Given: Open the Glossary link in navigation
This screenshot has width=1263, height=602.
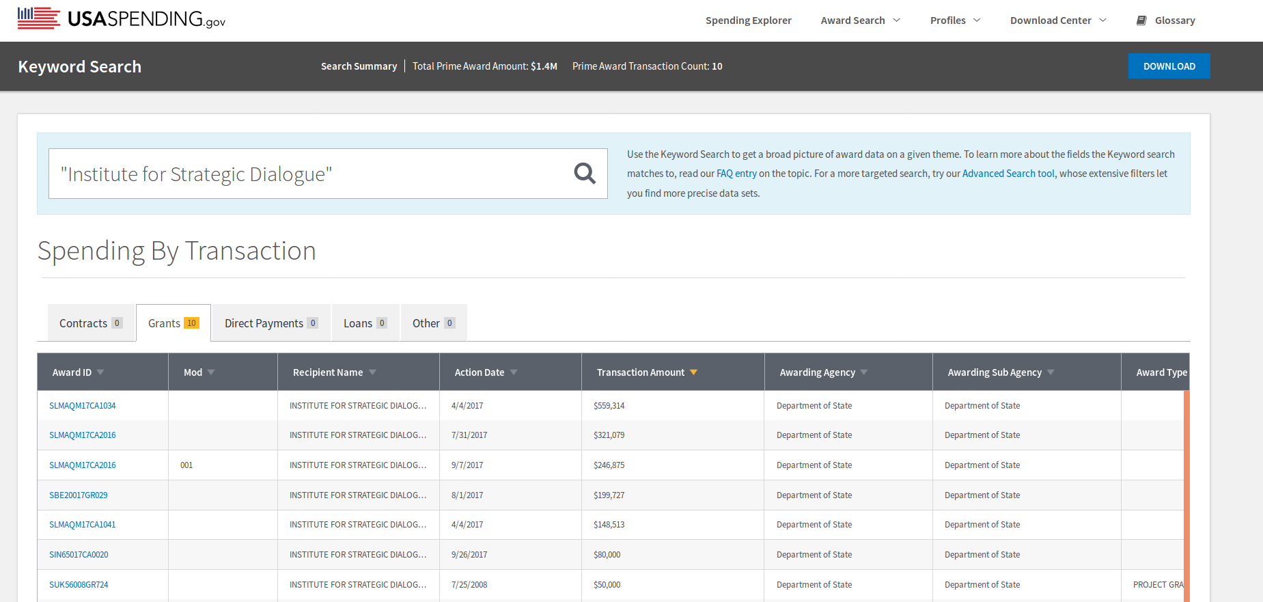Looking at the screenshot, I should coord(1175,20).
